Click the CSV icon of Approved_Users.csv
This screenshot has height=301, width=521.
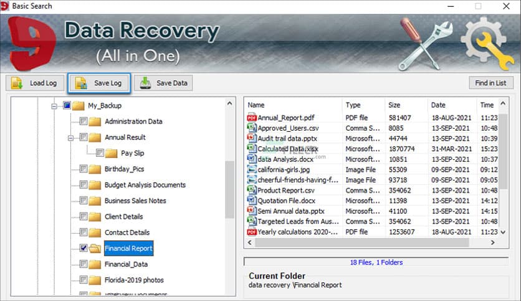(x=252, y=127)
